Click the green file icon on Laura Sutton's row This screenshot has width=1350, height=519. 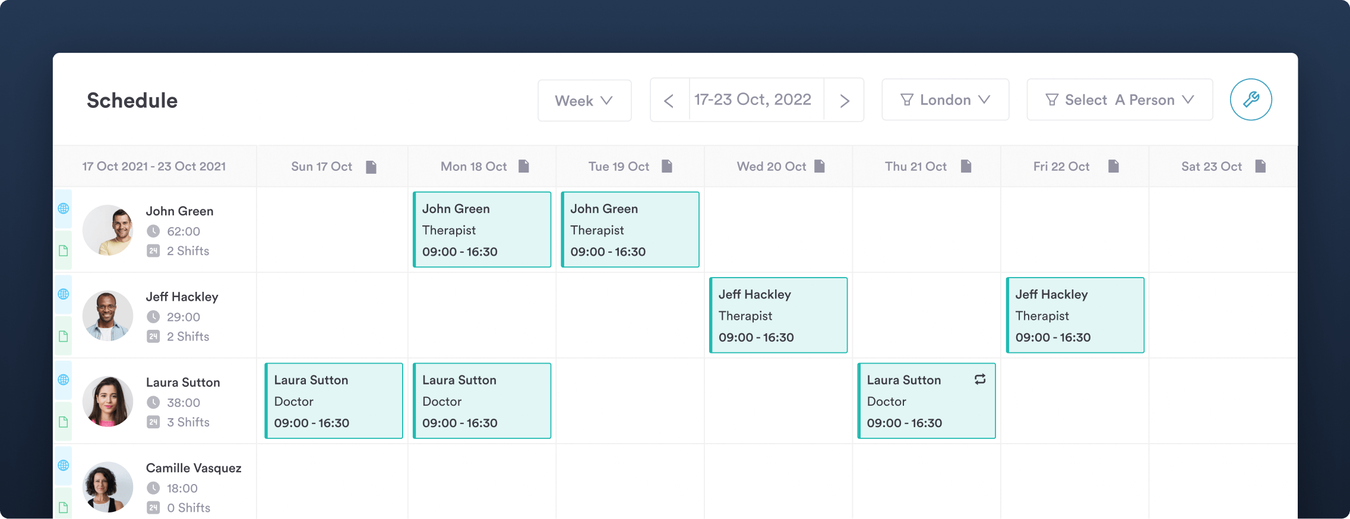[64, 422]
